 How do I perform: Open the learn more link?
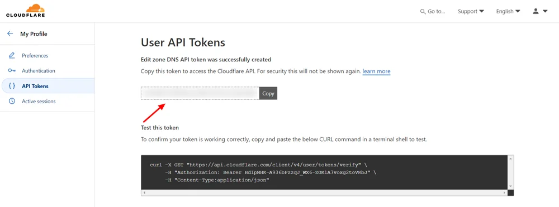click(x=376, y=71)
